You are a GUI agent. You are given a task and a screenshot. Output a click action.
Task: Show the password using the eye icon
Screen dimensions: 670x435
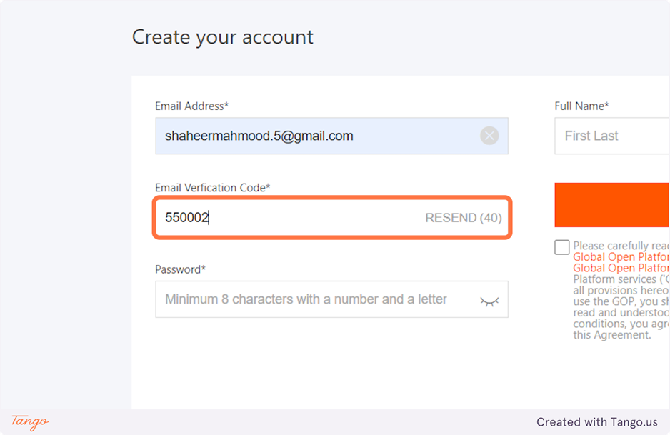489,300
